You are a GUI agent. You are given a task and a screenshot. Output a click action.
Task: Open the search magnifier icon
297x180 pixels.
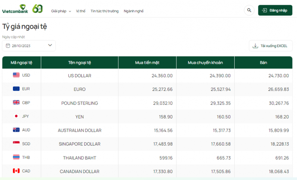[x=249, y=10]
